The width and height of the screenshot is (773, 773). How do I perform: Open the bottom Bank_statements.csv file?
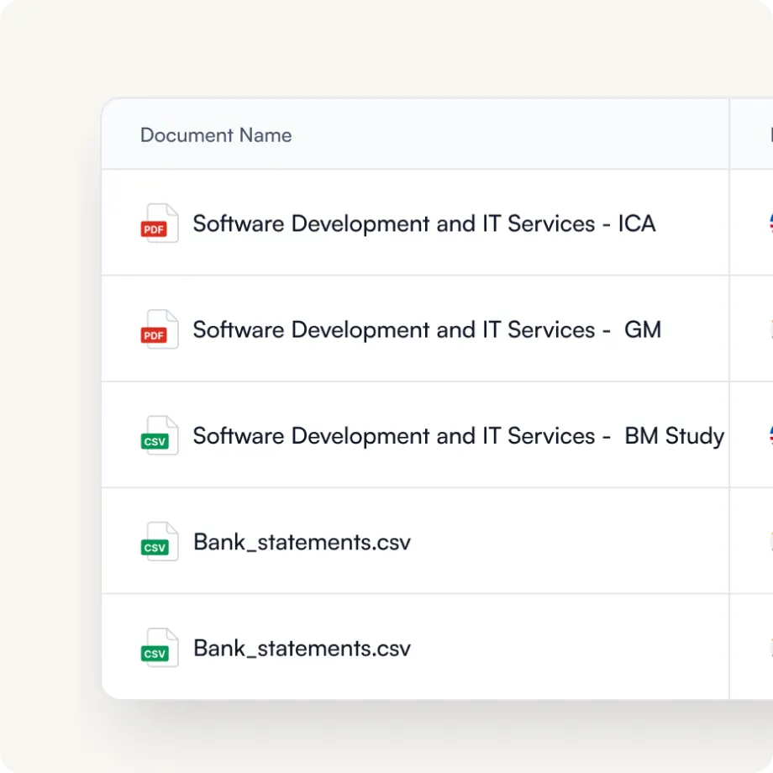302,649
